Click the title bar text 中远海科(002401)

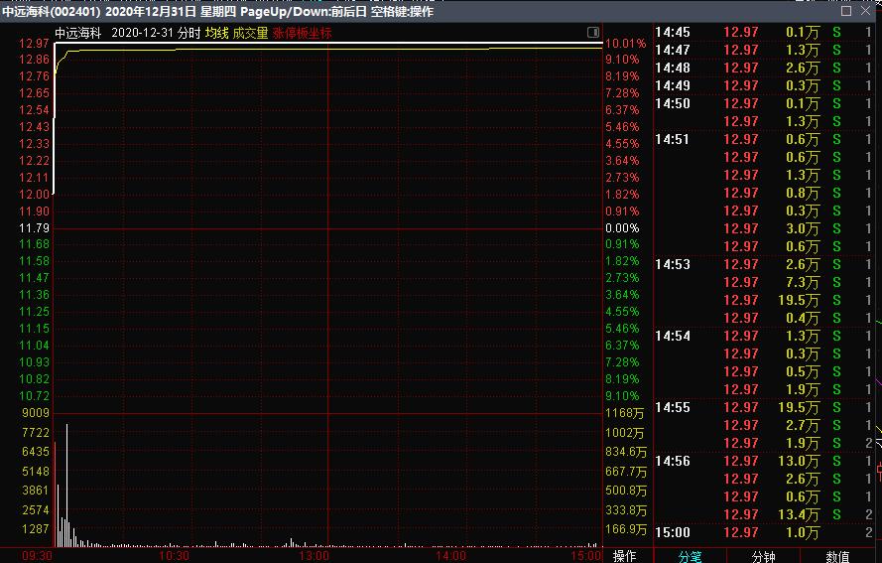point(52,11)
